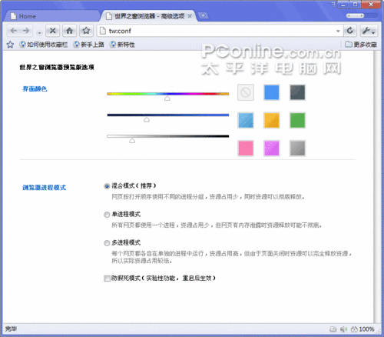Enable the 防假死模式 checkbox

coord(107,279)
